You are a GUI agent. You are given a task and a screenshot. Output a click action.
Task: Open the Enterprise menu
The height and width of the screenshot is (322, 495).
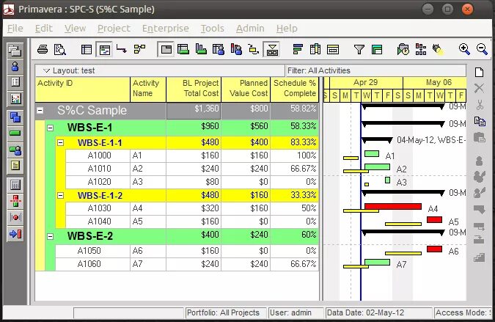[x=166, y=29]
